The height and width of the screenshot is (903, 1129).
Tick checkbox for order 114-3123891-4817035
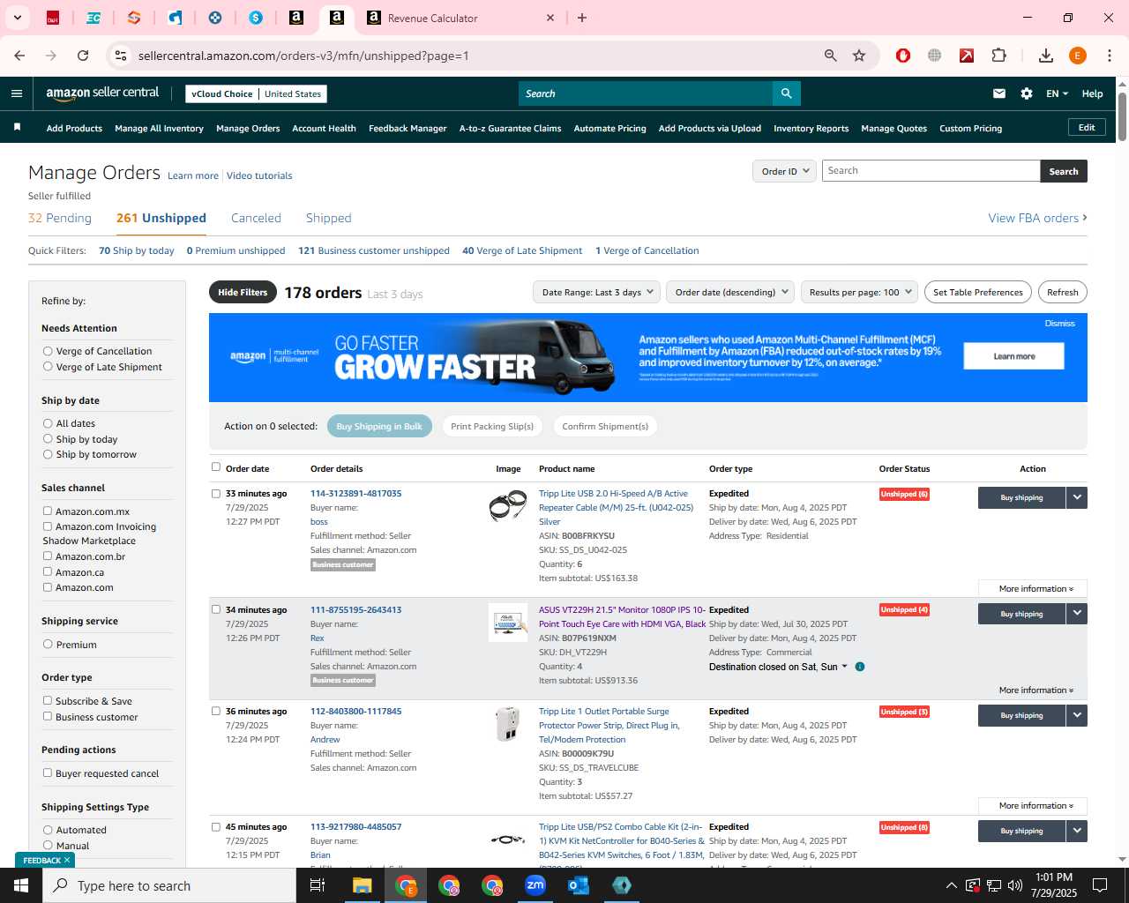[216, 494]
